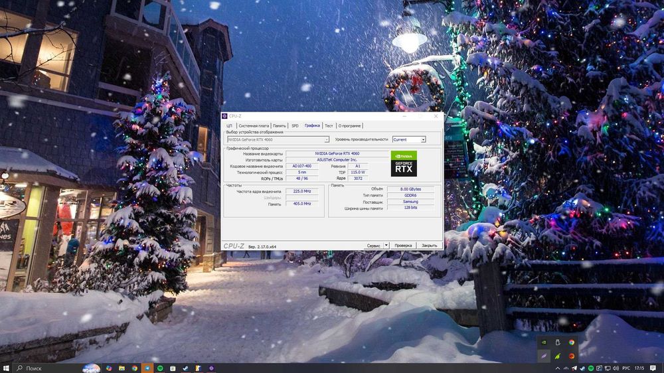Open the 17:15 clock flyout
664x373 pixels.
click(639, 368)
